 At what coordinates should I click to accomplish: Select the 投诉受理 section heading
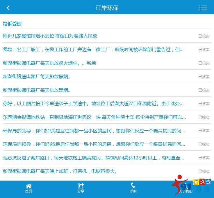(x=12, y=24)
